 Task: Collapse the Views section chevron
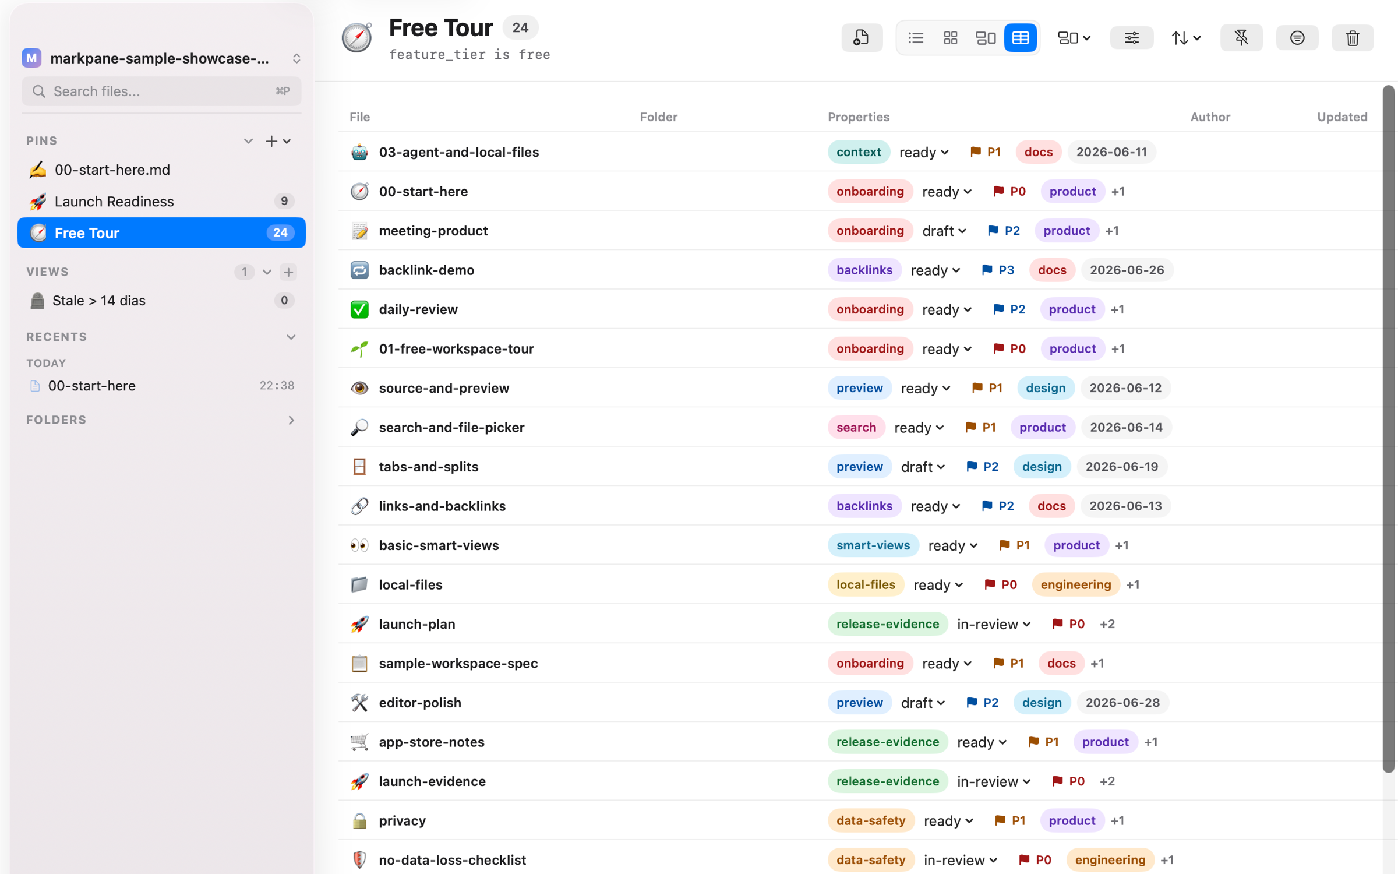coord(267,272)
